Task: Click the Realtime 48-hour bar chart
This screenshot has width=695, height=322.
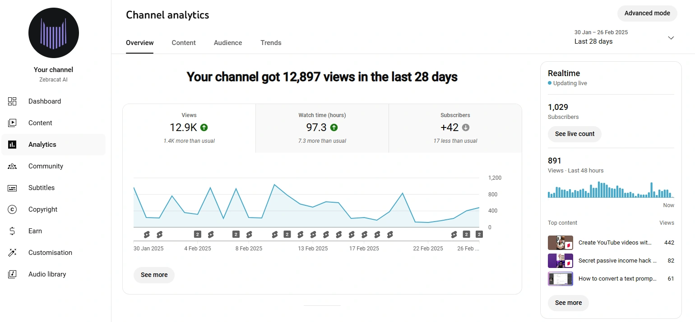Action: (x=611, y=190)
